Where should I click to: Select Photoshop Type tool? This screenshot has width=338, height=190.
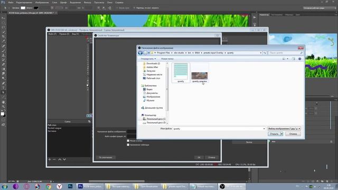click(3, 88)
